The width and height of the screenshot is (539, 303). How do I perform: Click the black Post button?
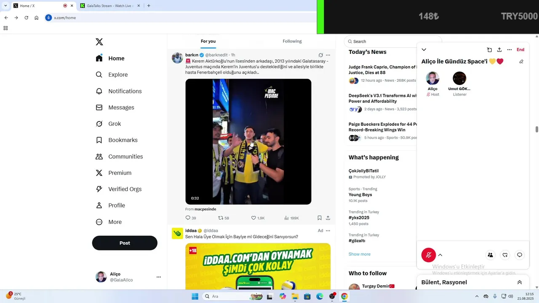point(125,243)
